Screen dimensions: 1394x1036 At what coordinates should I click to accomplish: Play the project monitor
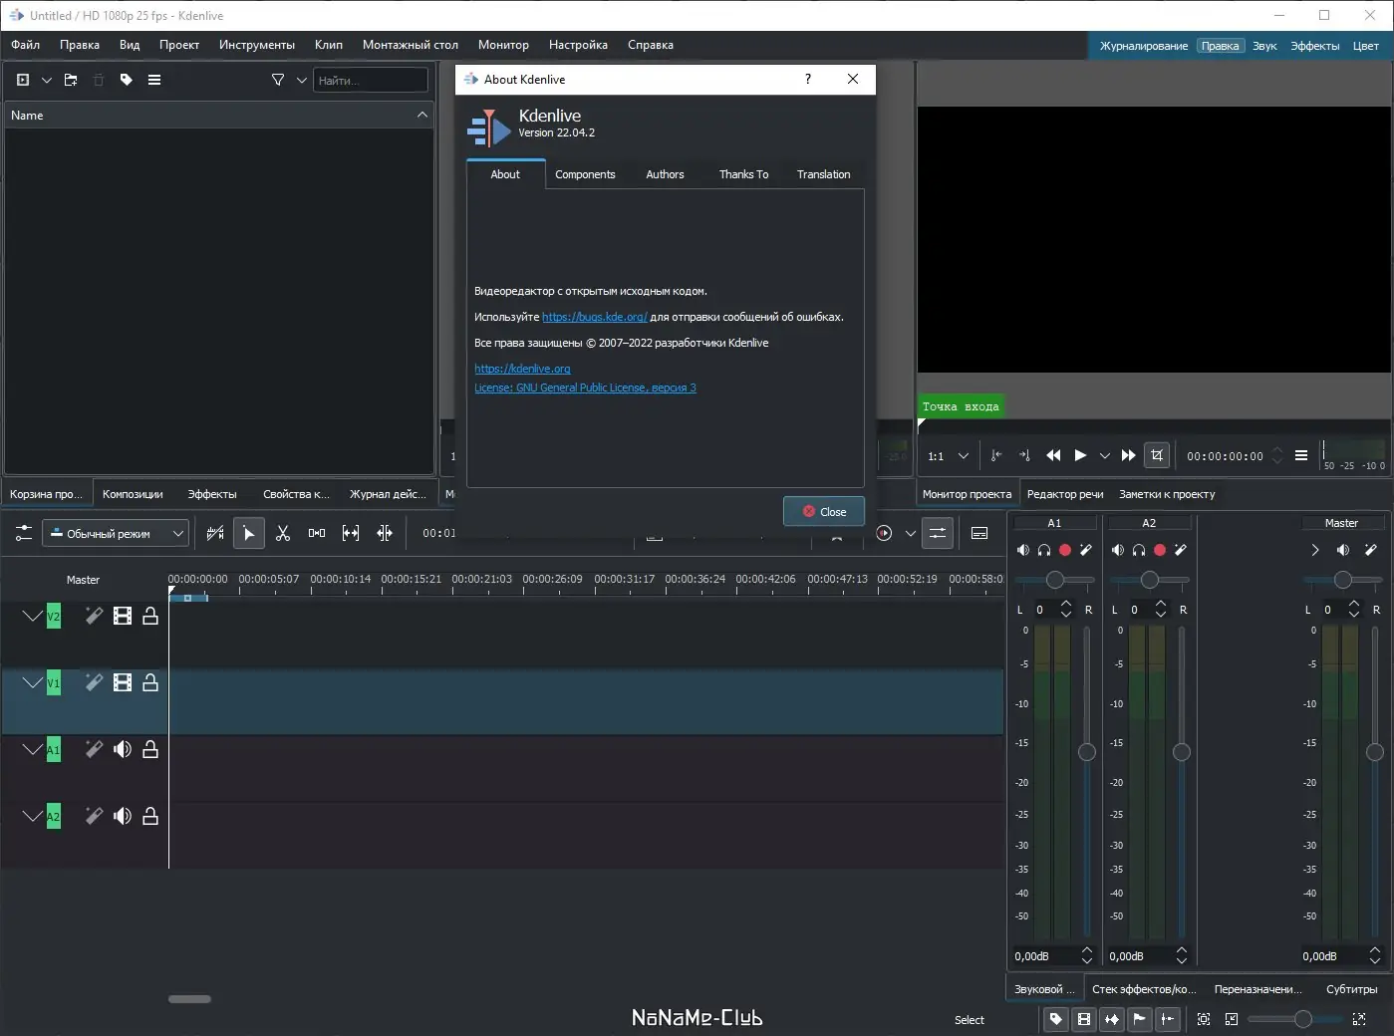tap(1080, 455)
